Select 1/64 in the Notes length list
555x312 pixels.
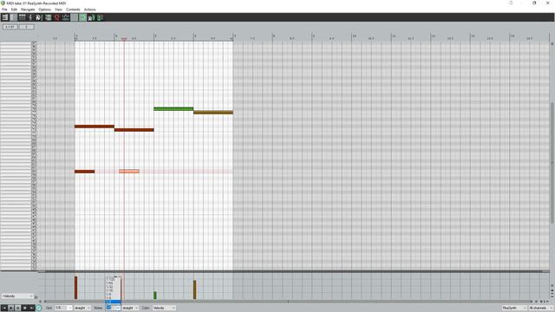click(113, 283)
